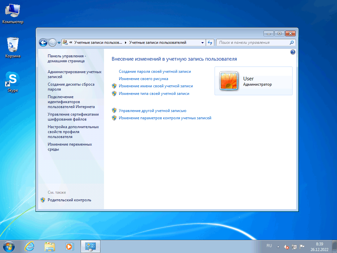Click the second breadcrumb for user accounts
The height and width of the screenshot is (253, 337).
tap(158, 42)
